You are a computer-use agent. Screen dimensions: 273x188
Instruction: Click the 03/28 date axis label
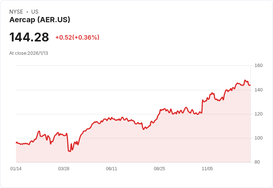point(64,169)
